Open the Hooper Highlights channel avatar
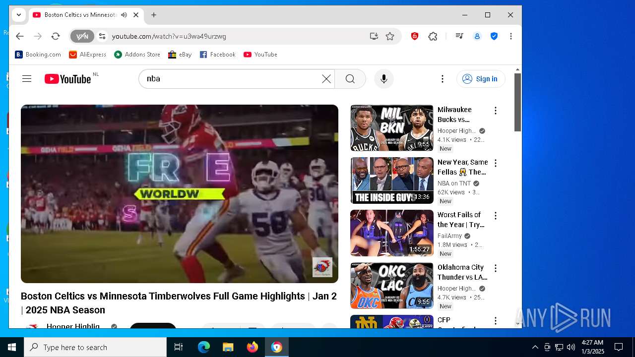This screenshot has width=635, height=357. pyautogui.click(x=32, y=326)
